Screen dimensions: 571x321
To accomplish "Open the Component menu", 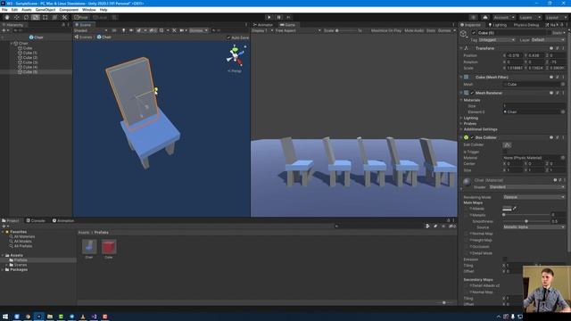I will tap(69, 10).
